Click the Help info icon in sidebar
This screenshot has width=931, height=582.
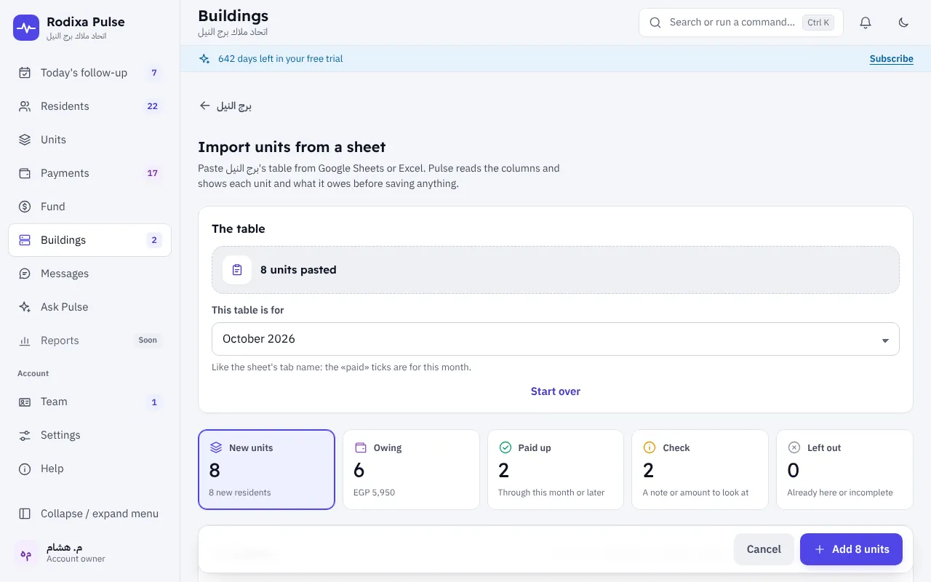[25, 469]
